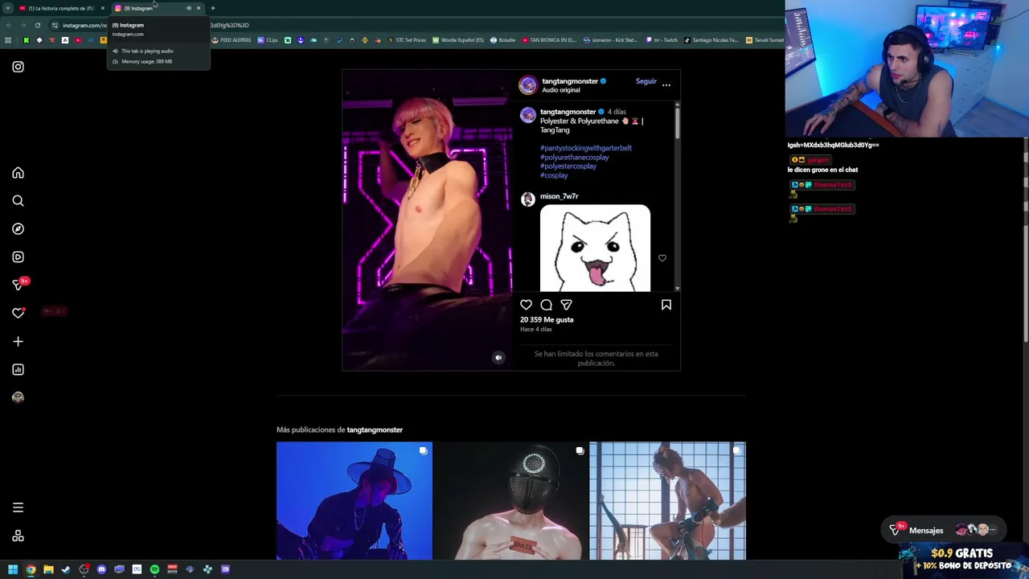Open the FEED ALERTAS bookmark
Screen dimensions: 1029x579
pyautogui.click(x=232, y=40)
